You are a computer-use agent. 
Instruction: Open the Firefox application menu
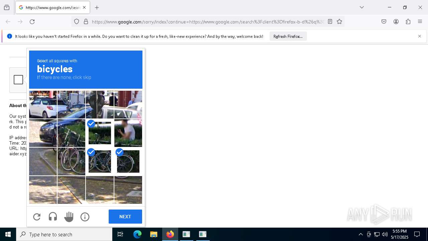[x=420, y=21]
